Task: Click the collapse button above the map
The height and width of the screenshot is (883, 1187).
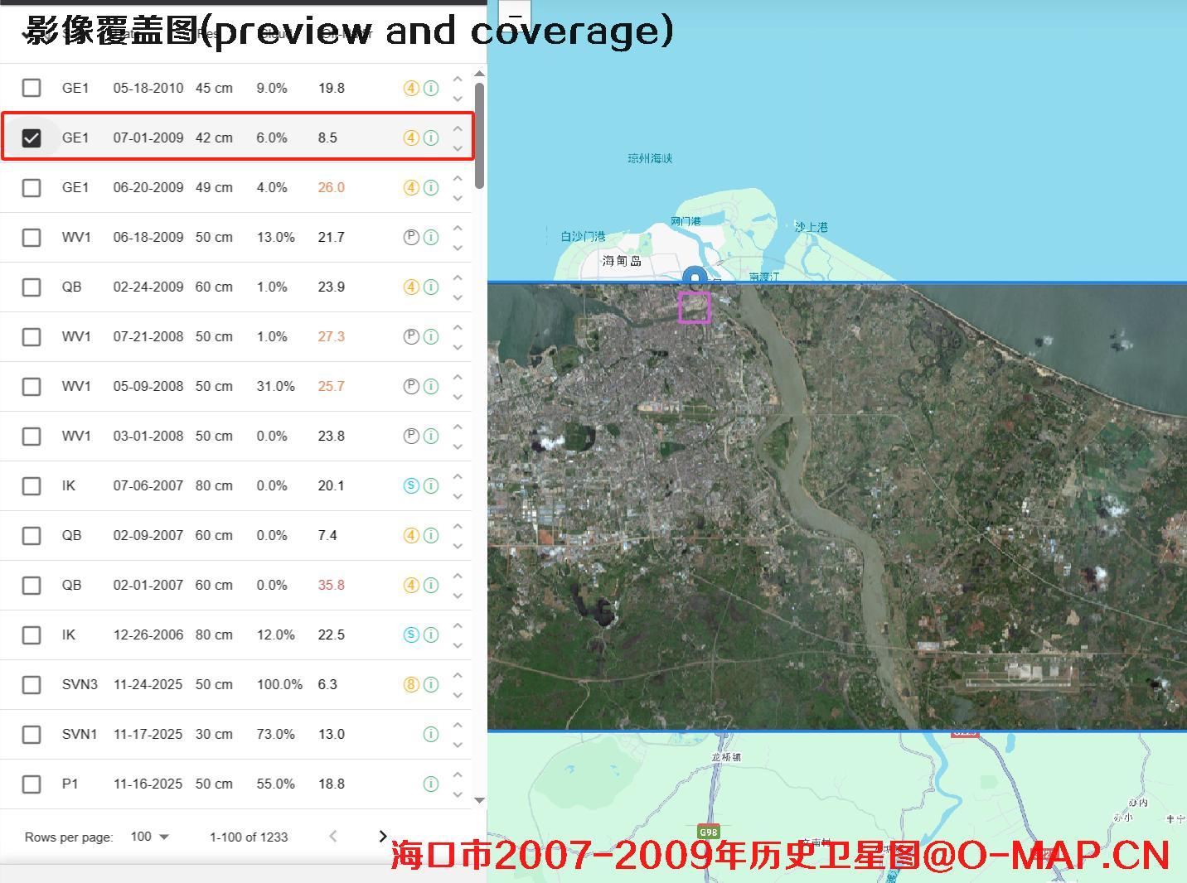Action: pyautogui.click(x=515, y=15)
